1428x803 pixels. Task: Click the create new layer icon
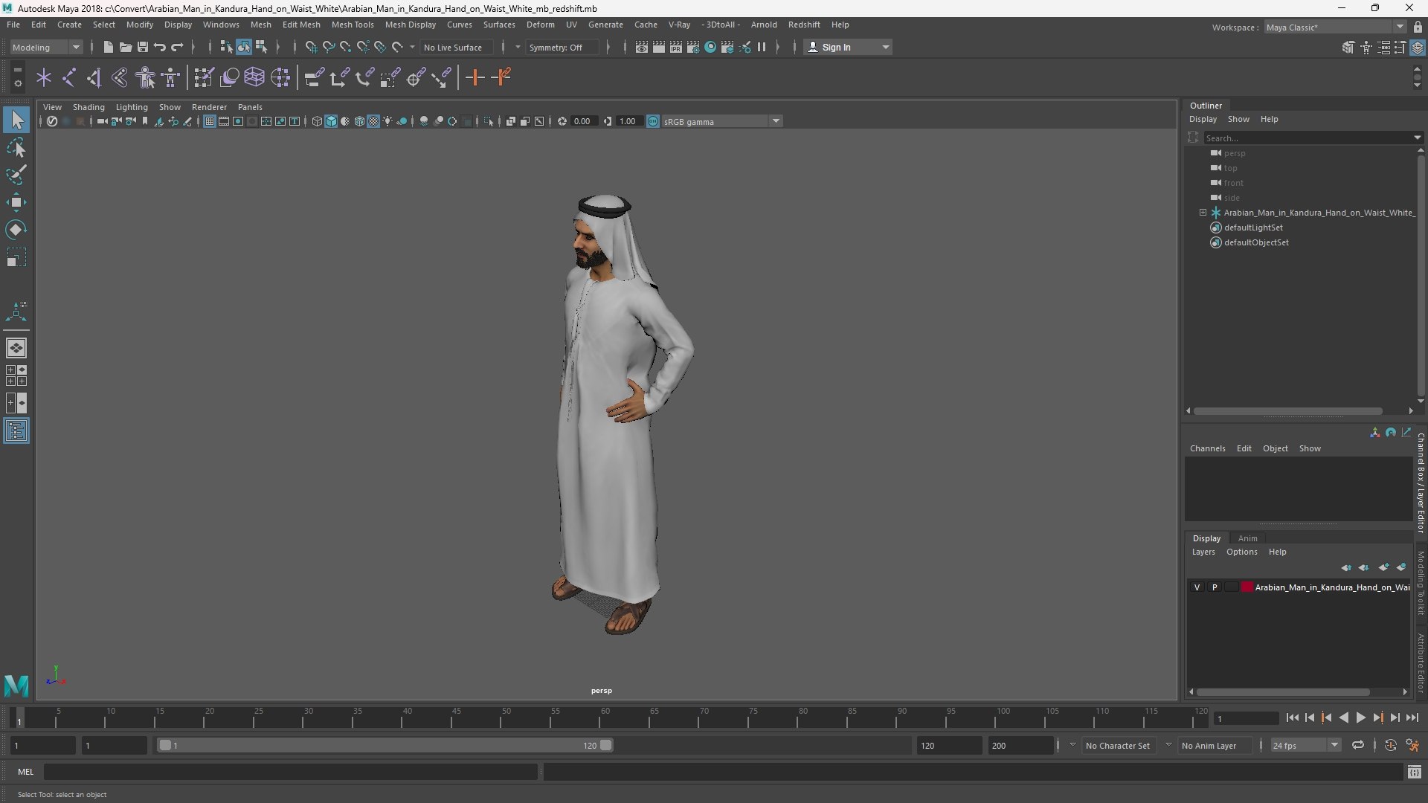click(x=1383, y=567)
